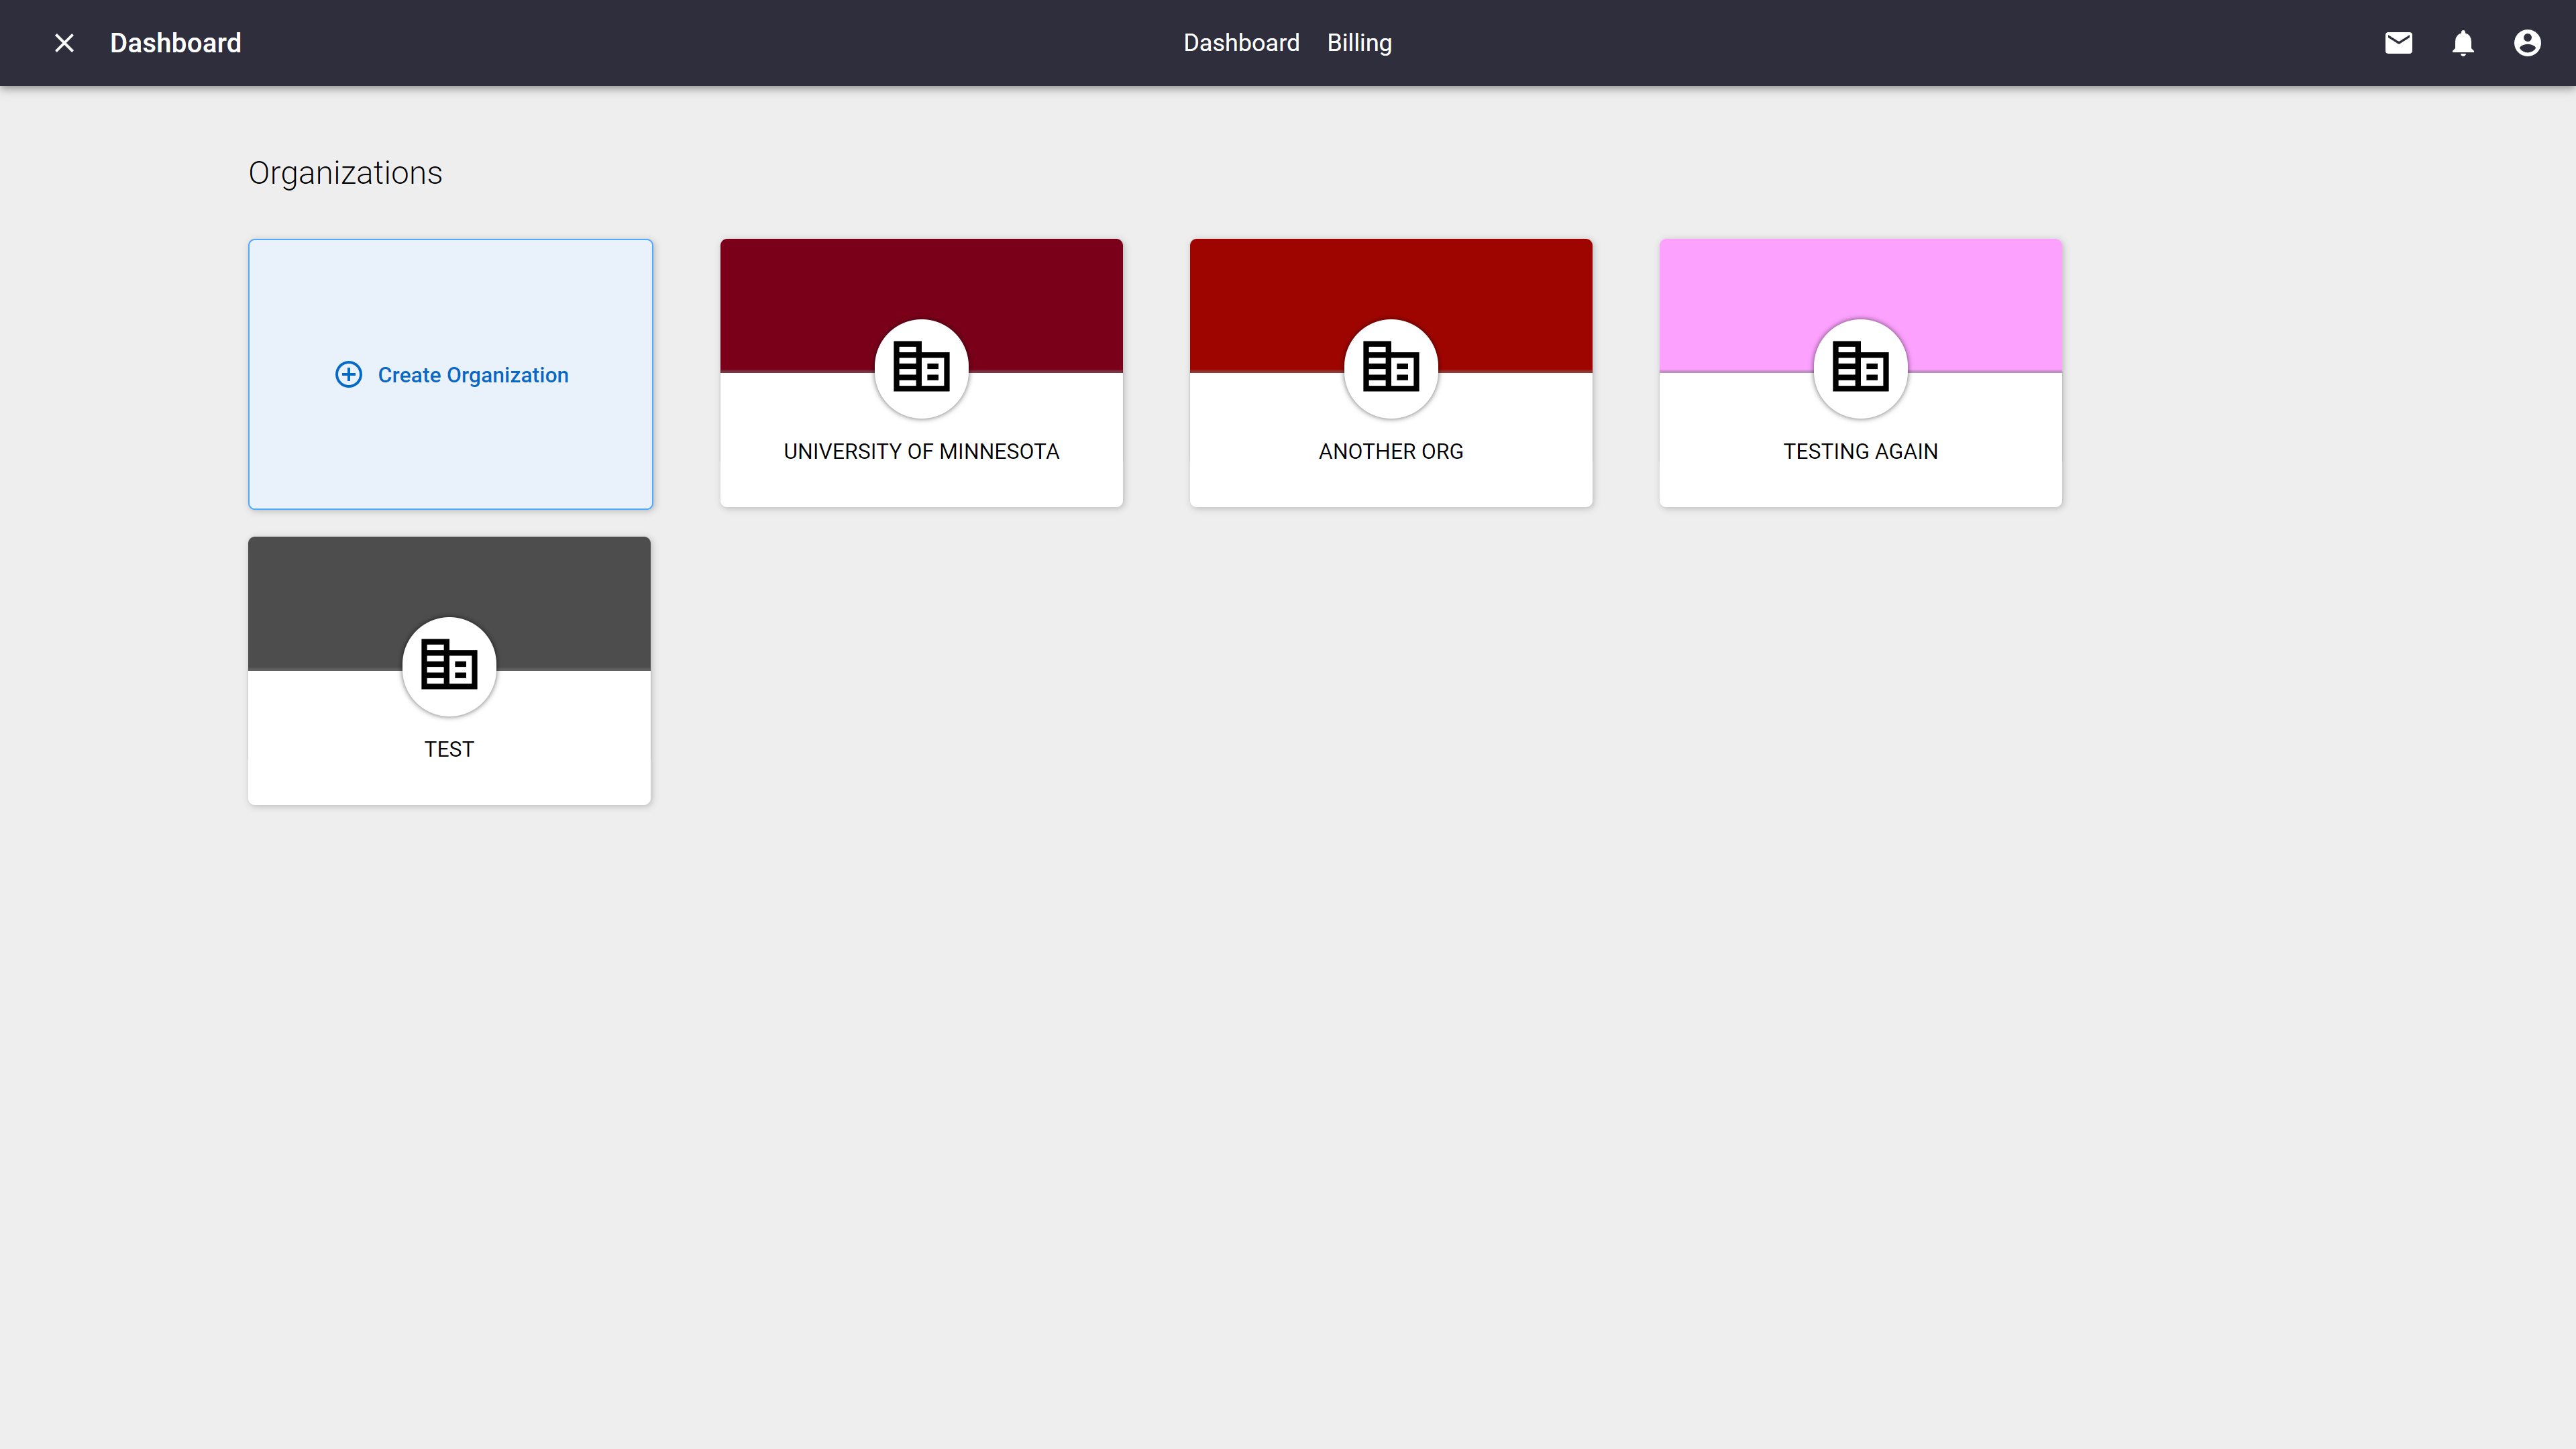The width and height of the screenshot is (2576, 1449).
Task: Click the building icon for University of Minnesota
Action: click(x=921, y=367)
